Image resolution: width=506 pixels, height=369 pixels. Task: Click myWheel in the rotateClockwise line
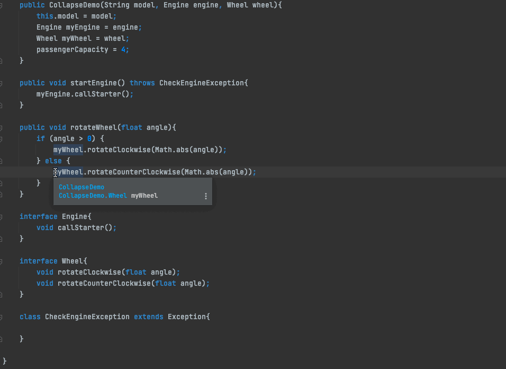point(68,150)
